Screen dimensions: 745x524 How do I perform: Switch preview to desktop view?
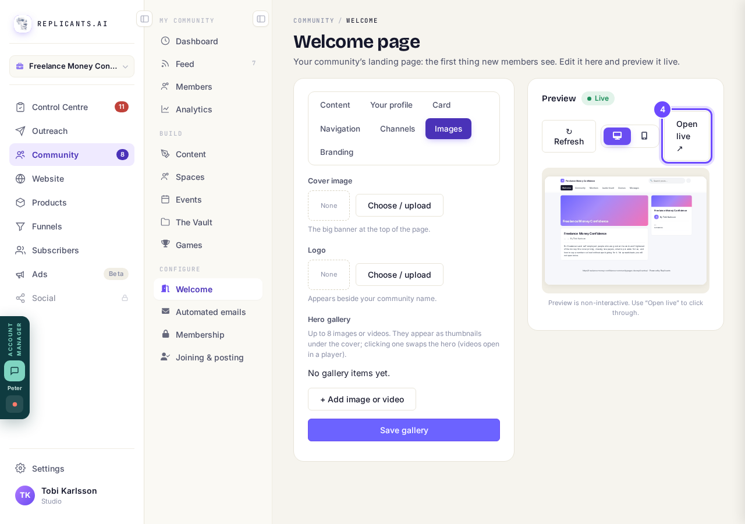click(617, 136)
